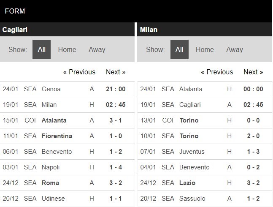
Task: Select the All filter under Cagliari
Action: (x=41, y=49)
